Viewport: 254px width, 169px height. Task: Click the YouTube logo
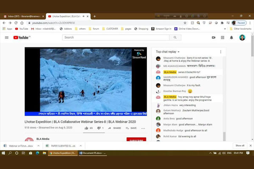point(21,38)
